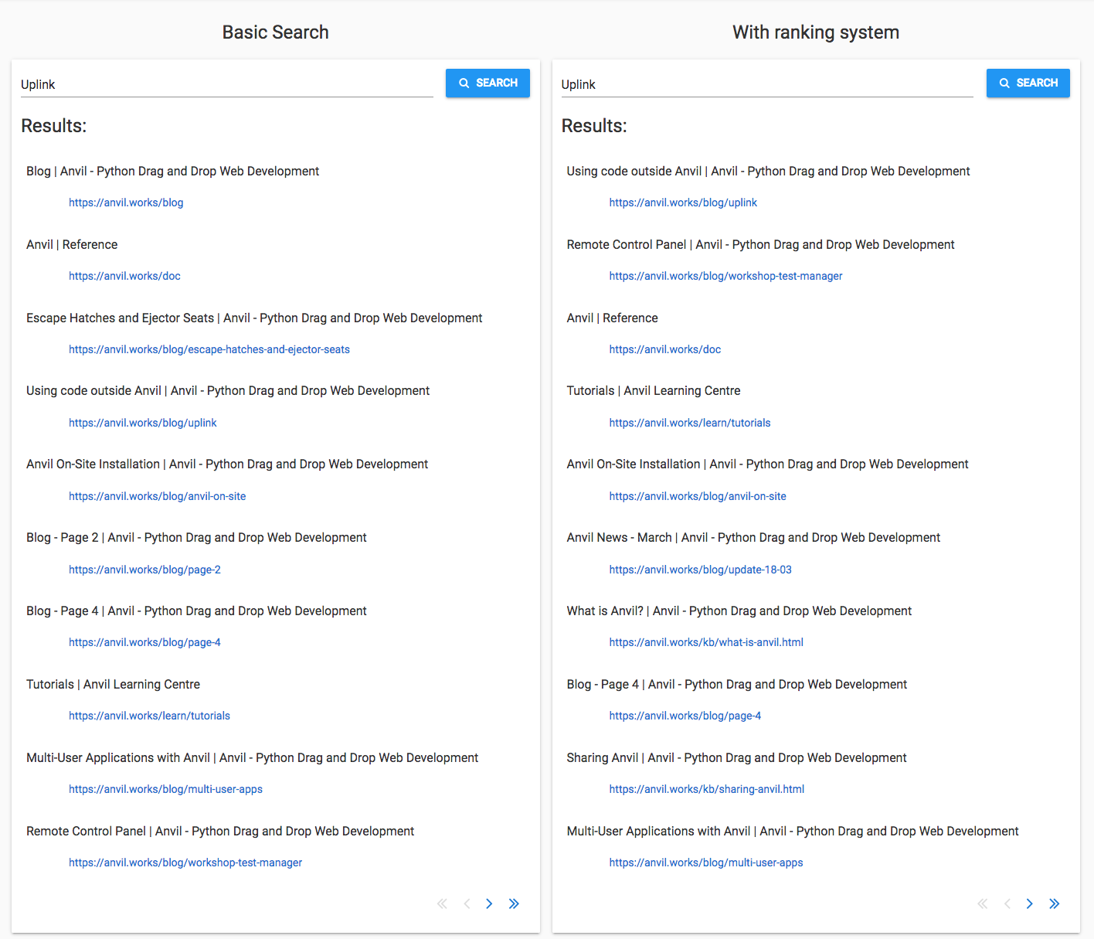Open the blog/page-2 link in Basic Search

[144, 570]
